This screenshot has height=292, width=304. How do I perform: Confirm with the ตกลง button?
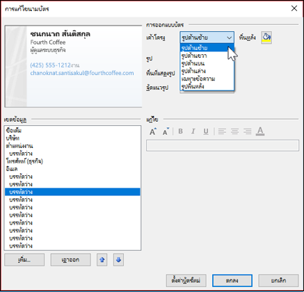coord(232,281)
